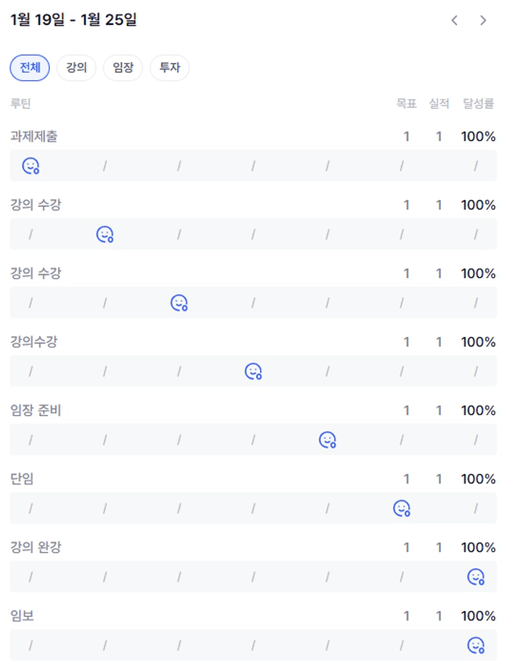
Task: Select the 전체 filter tab
Action: tap(29, 68)
